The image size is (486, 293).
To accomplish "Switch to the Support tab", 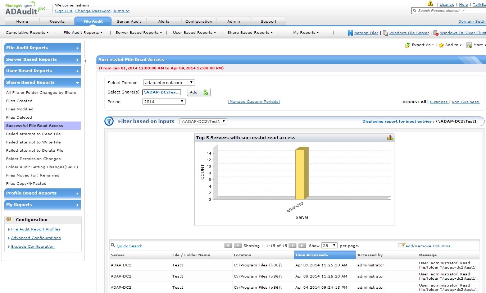I will click(269, 22).
